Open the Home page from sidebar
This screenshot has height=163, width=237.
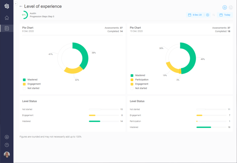pyautogui.click(x=7, y=18)
